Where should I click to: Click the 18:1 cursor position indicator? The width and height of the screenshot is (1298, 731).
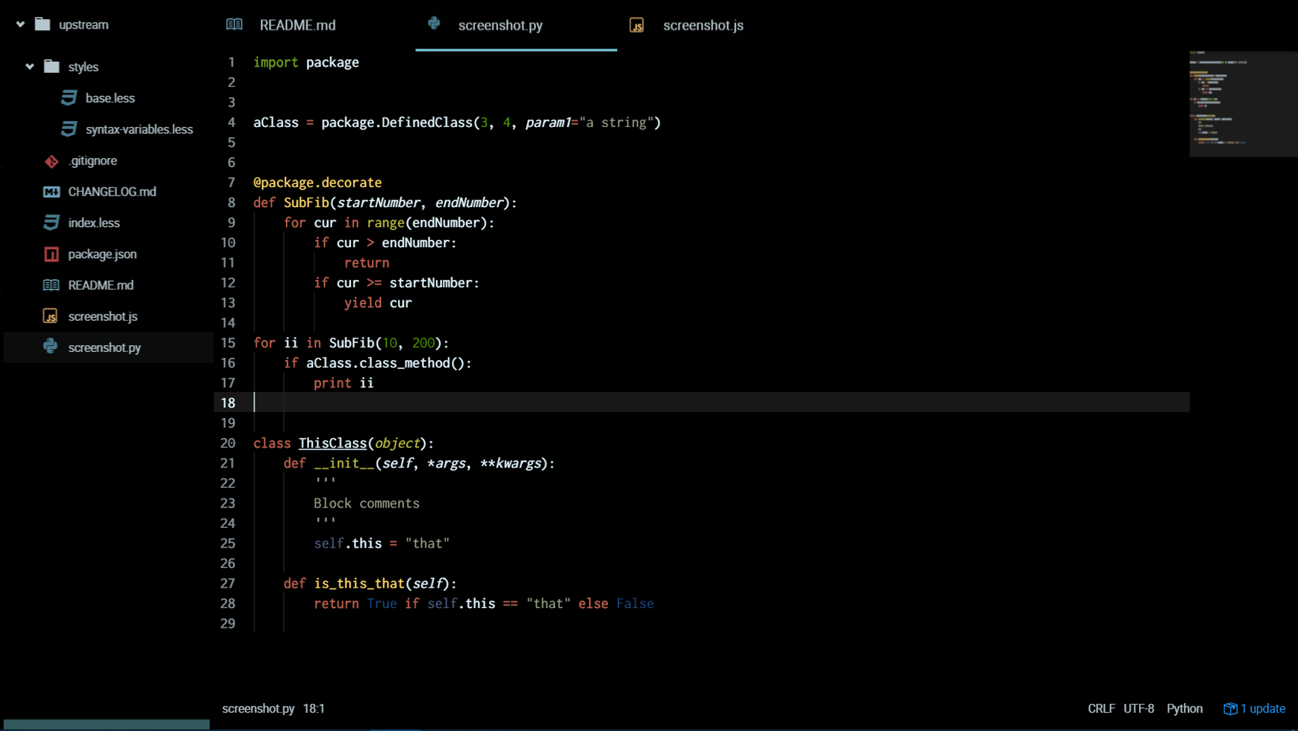point(314,709)
